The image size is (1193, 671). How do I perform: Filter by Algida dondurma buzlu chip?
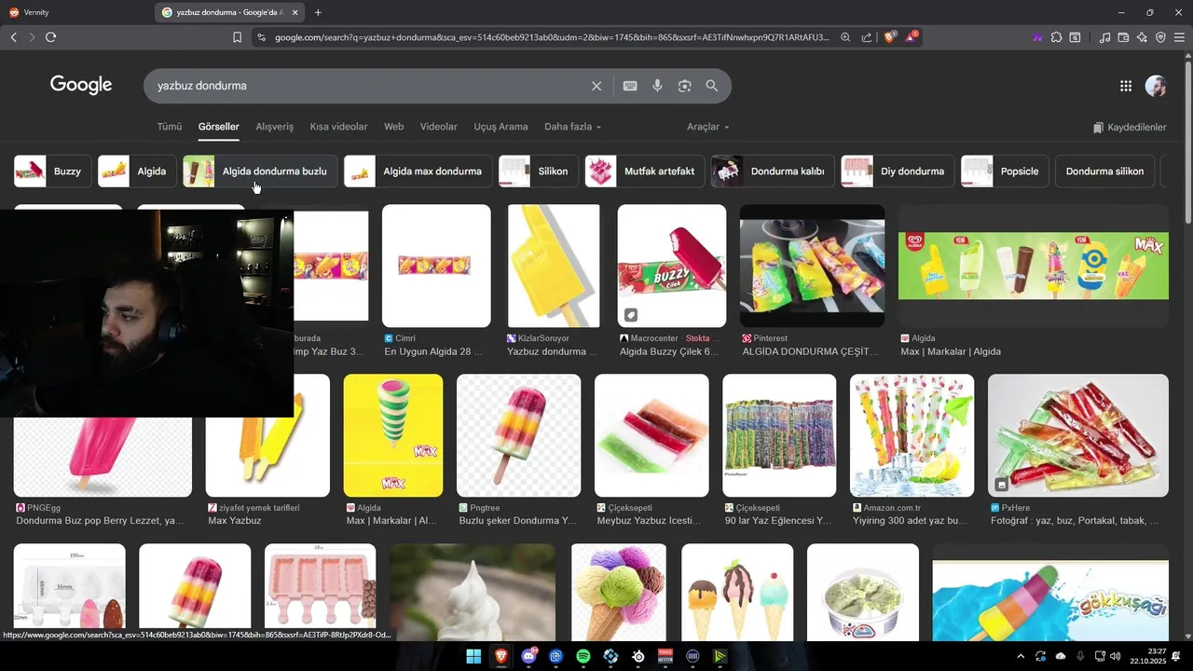pyautogui.click(x=260, y=171)
